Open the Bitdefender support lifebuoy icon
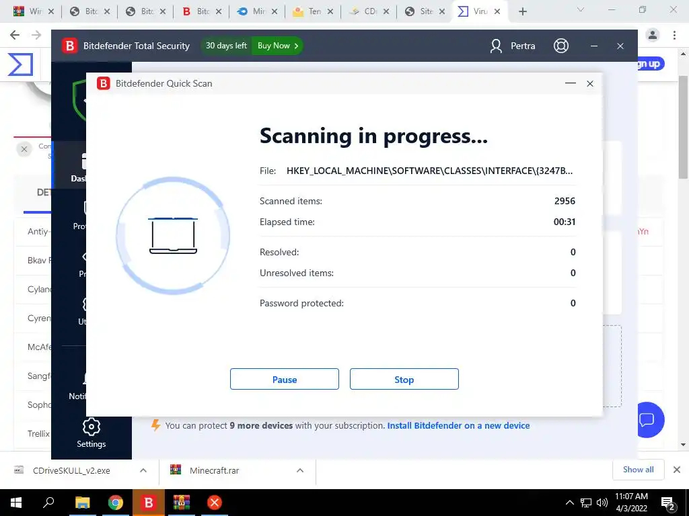The width and height of the screenshot is (689, 516). [x=560, y=46]
